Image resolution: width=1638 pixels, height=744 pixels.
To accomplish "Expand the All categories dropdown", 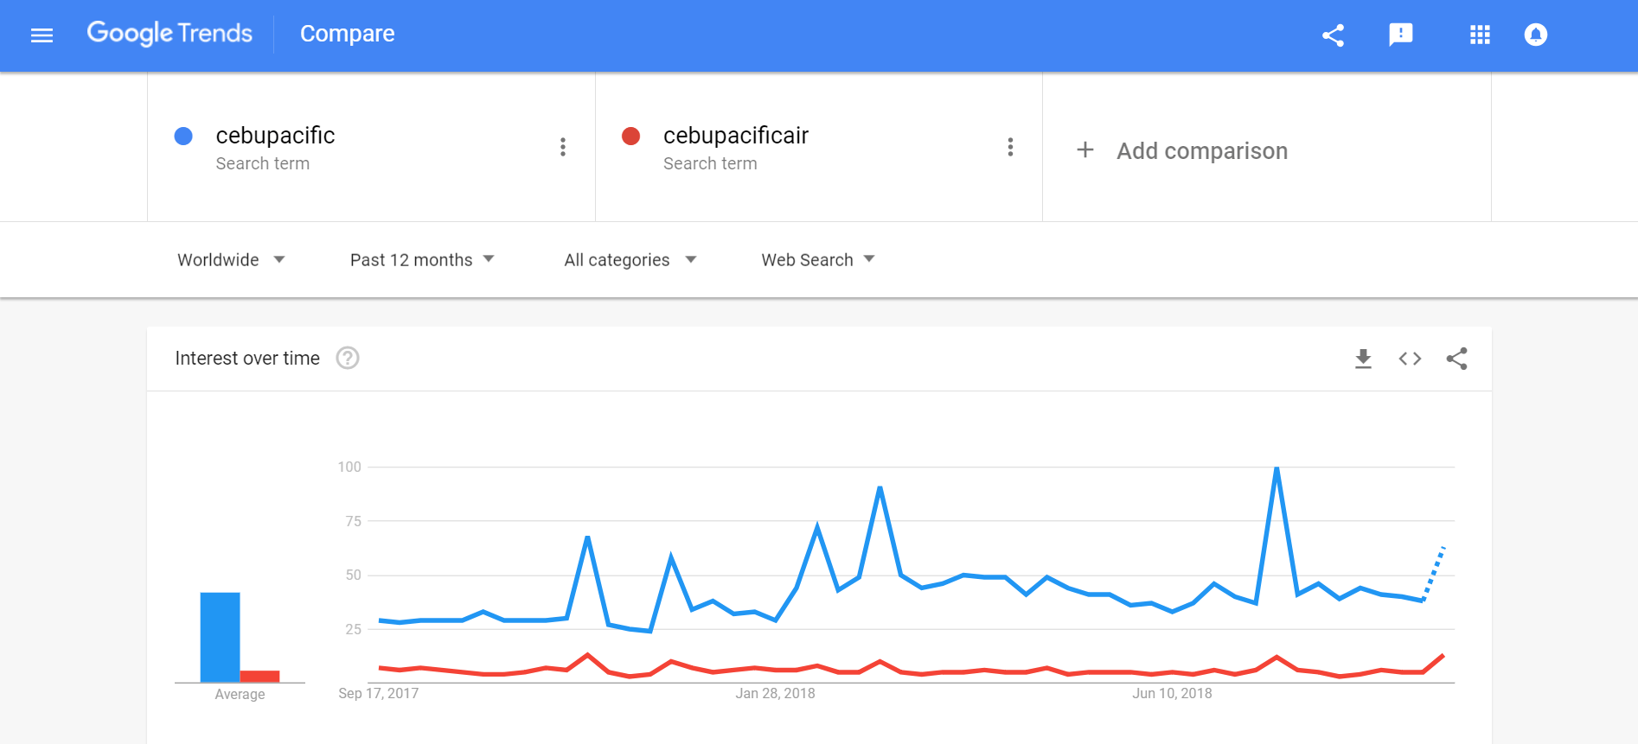I will (630, 260).
